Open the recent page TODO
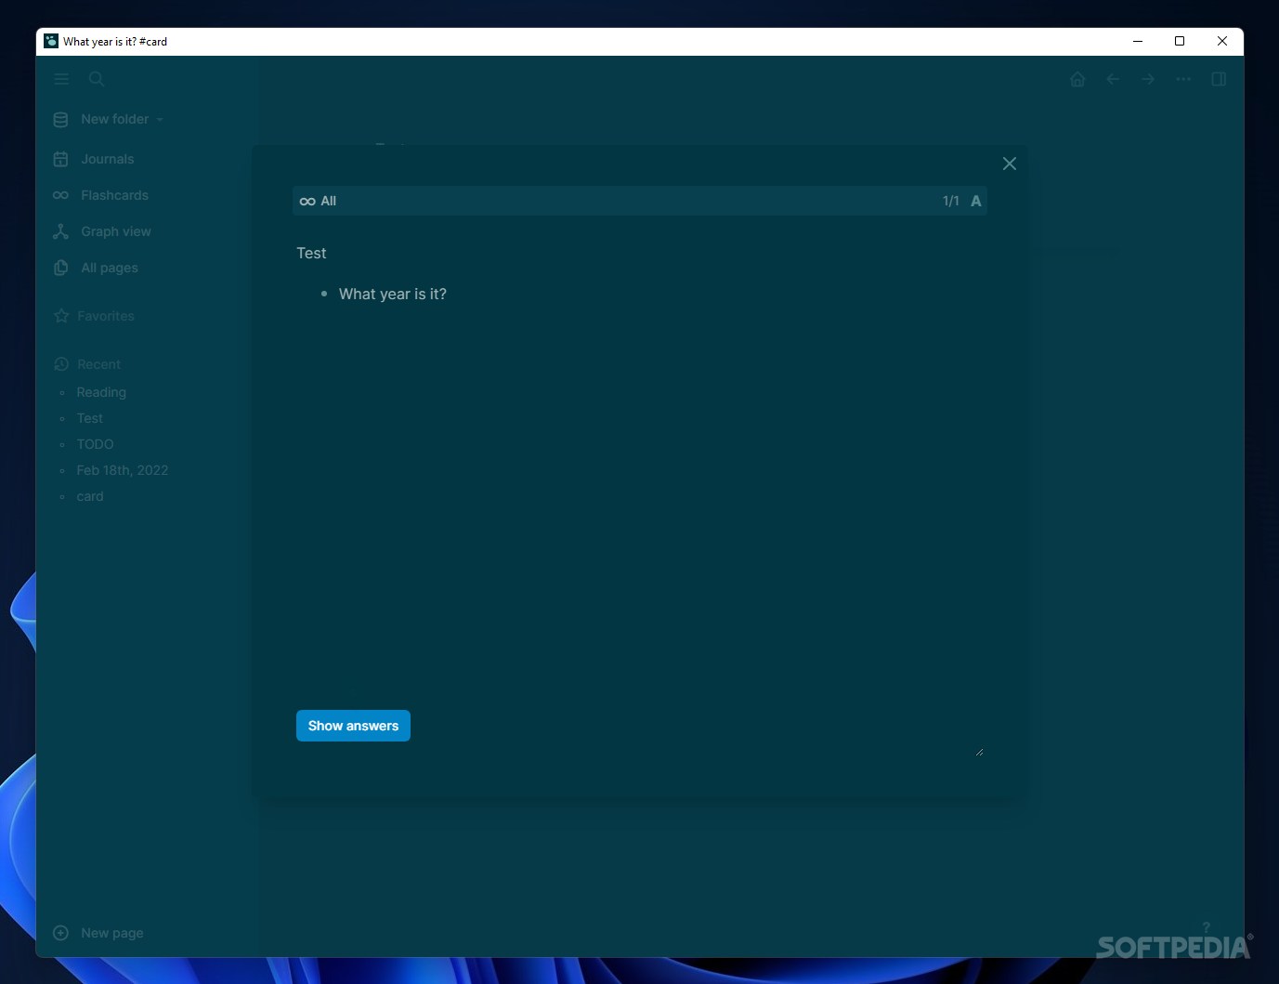The width and height of the screenshot is (1279, 984). pyautogui.click(x=95, y=444)
